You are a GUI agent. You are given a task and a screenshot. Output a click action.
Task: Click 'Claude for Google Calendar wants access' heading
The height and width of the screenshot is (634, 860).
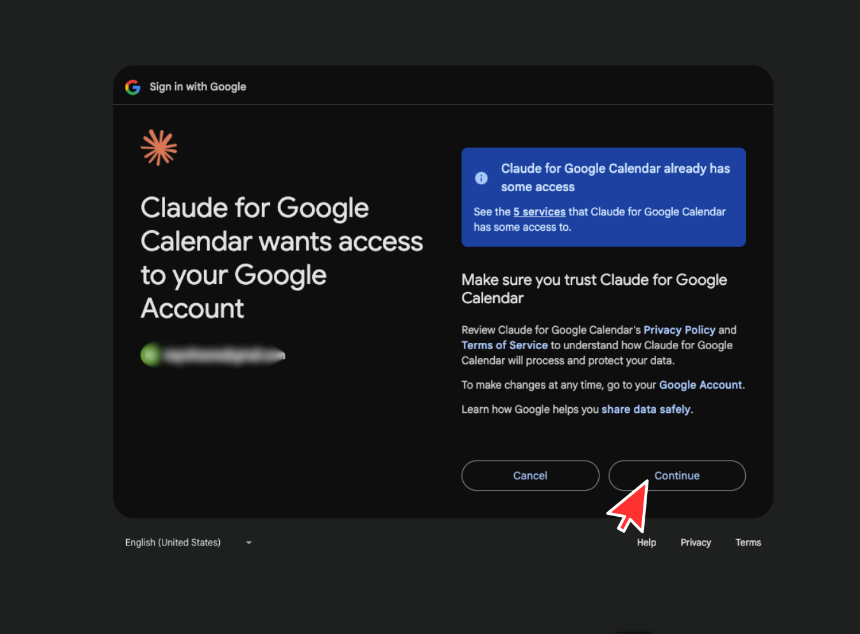pos(282,258)
